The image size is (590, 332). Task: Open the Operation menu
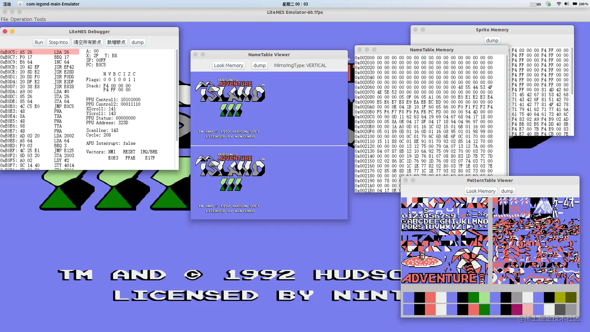tap(21, 19)
